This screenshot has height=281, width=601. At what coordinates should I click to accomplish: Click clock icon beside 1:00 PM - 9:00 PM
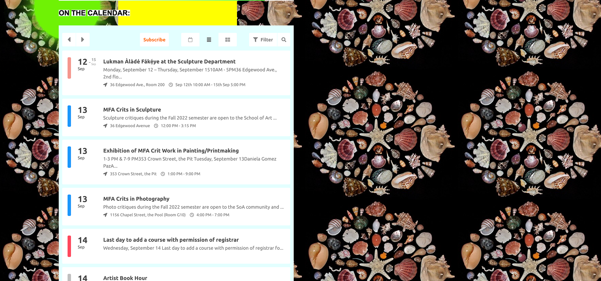pyautogui.click(x=163, y=174)
